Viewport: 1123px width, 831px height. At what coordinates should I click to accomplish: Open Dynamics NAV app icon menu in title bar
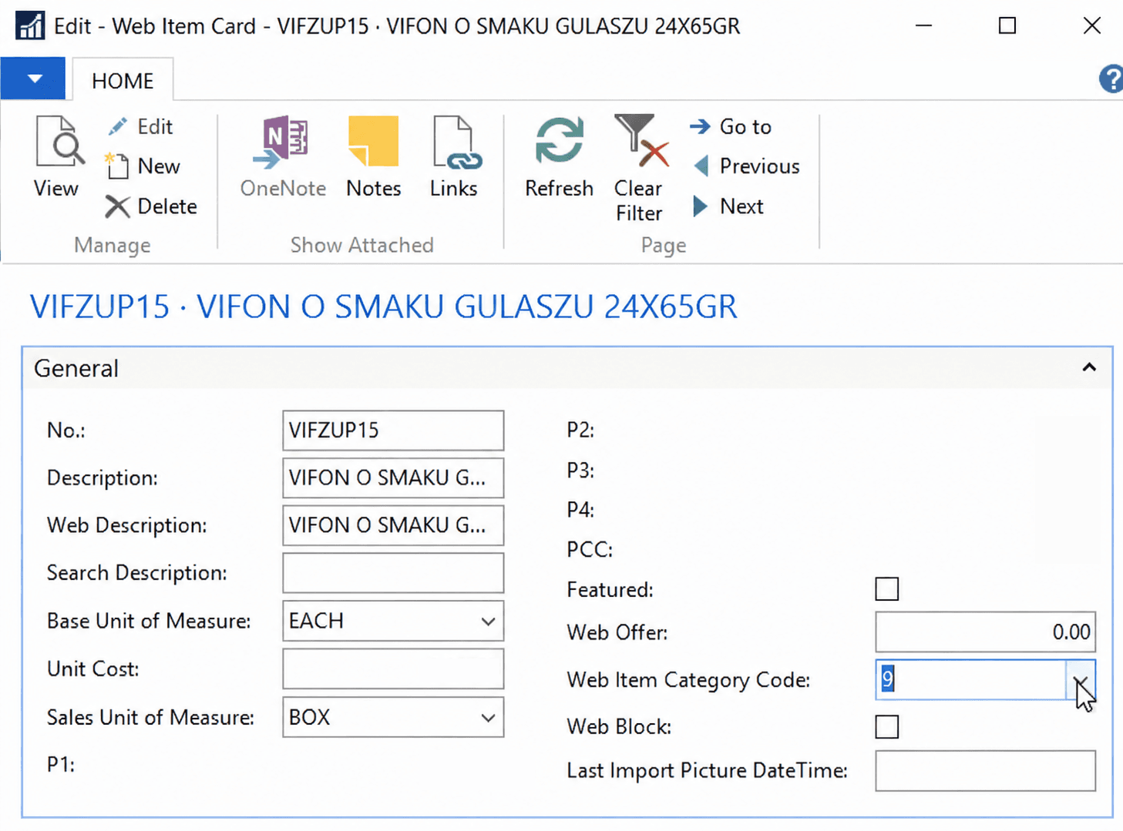[30, 25]
